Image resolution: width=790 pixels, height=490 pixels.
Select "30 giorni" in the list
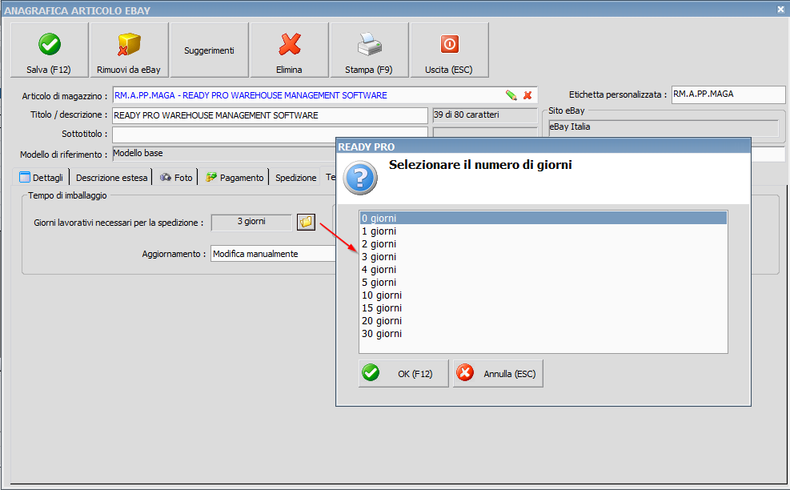[543, 334]
